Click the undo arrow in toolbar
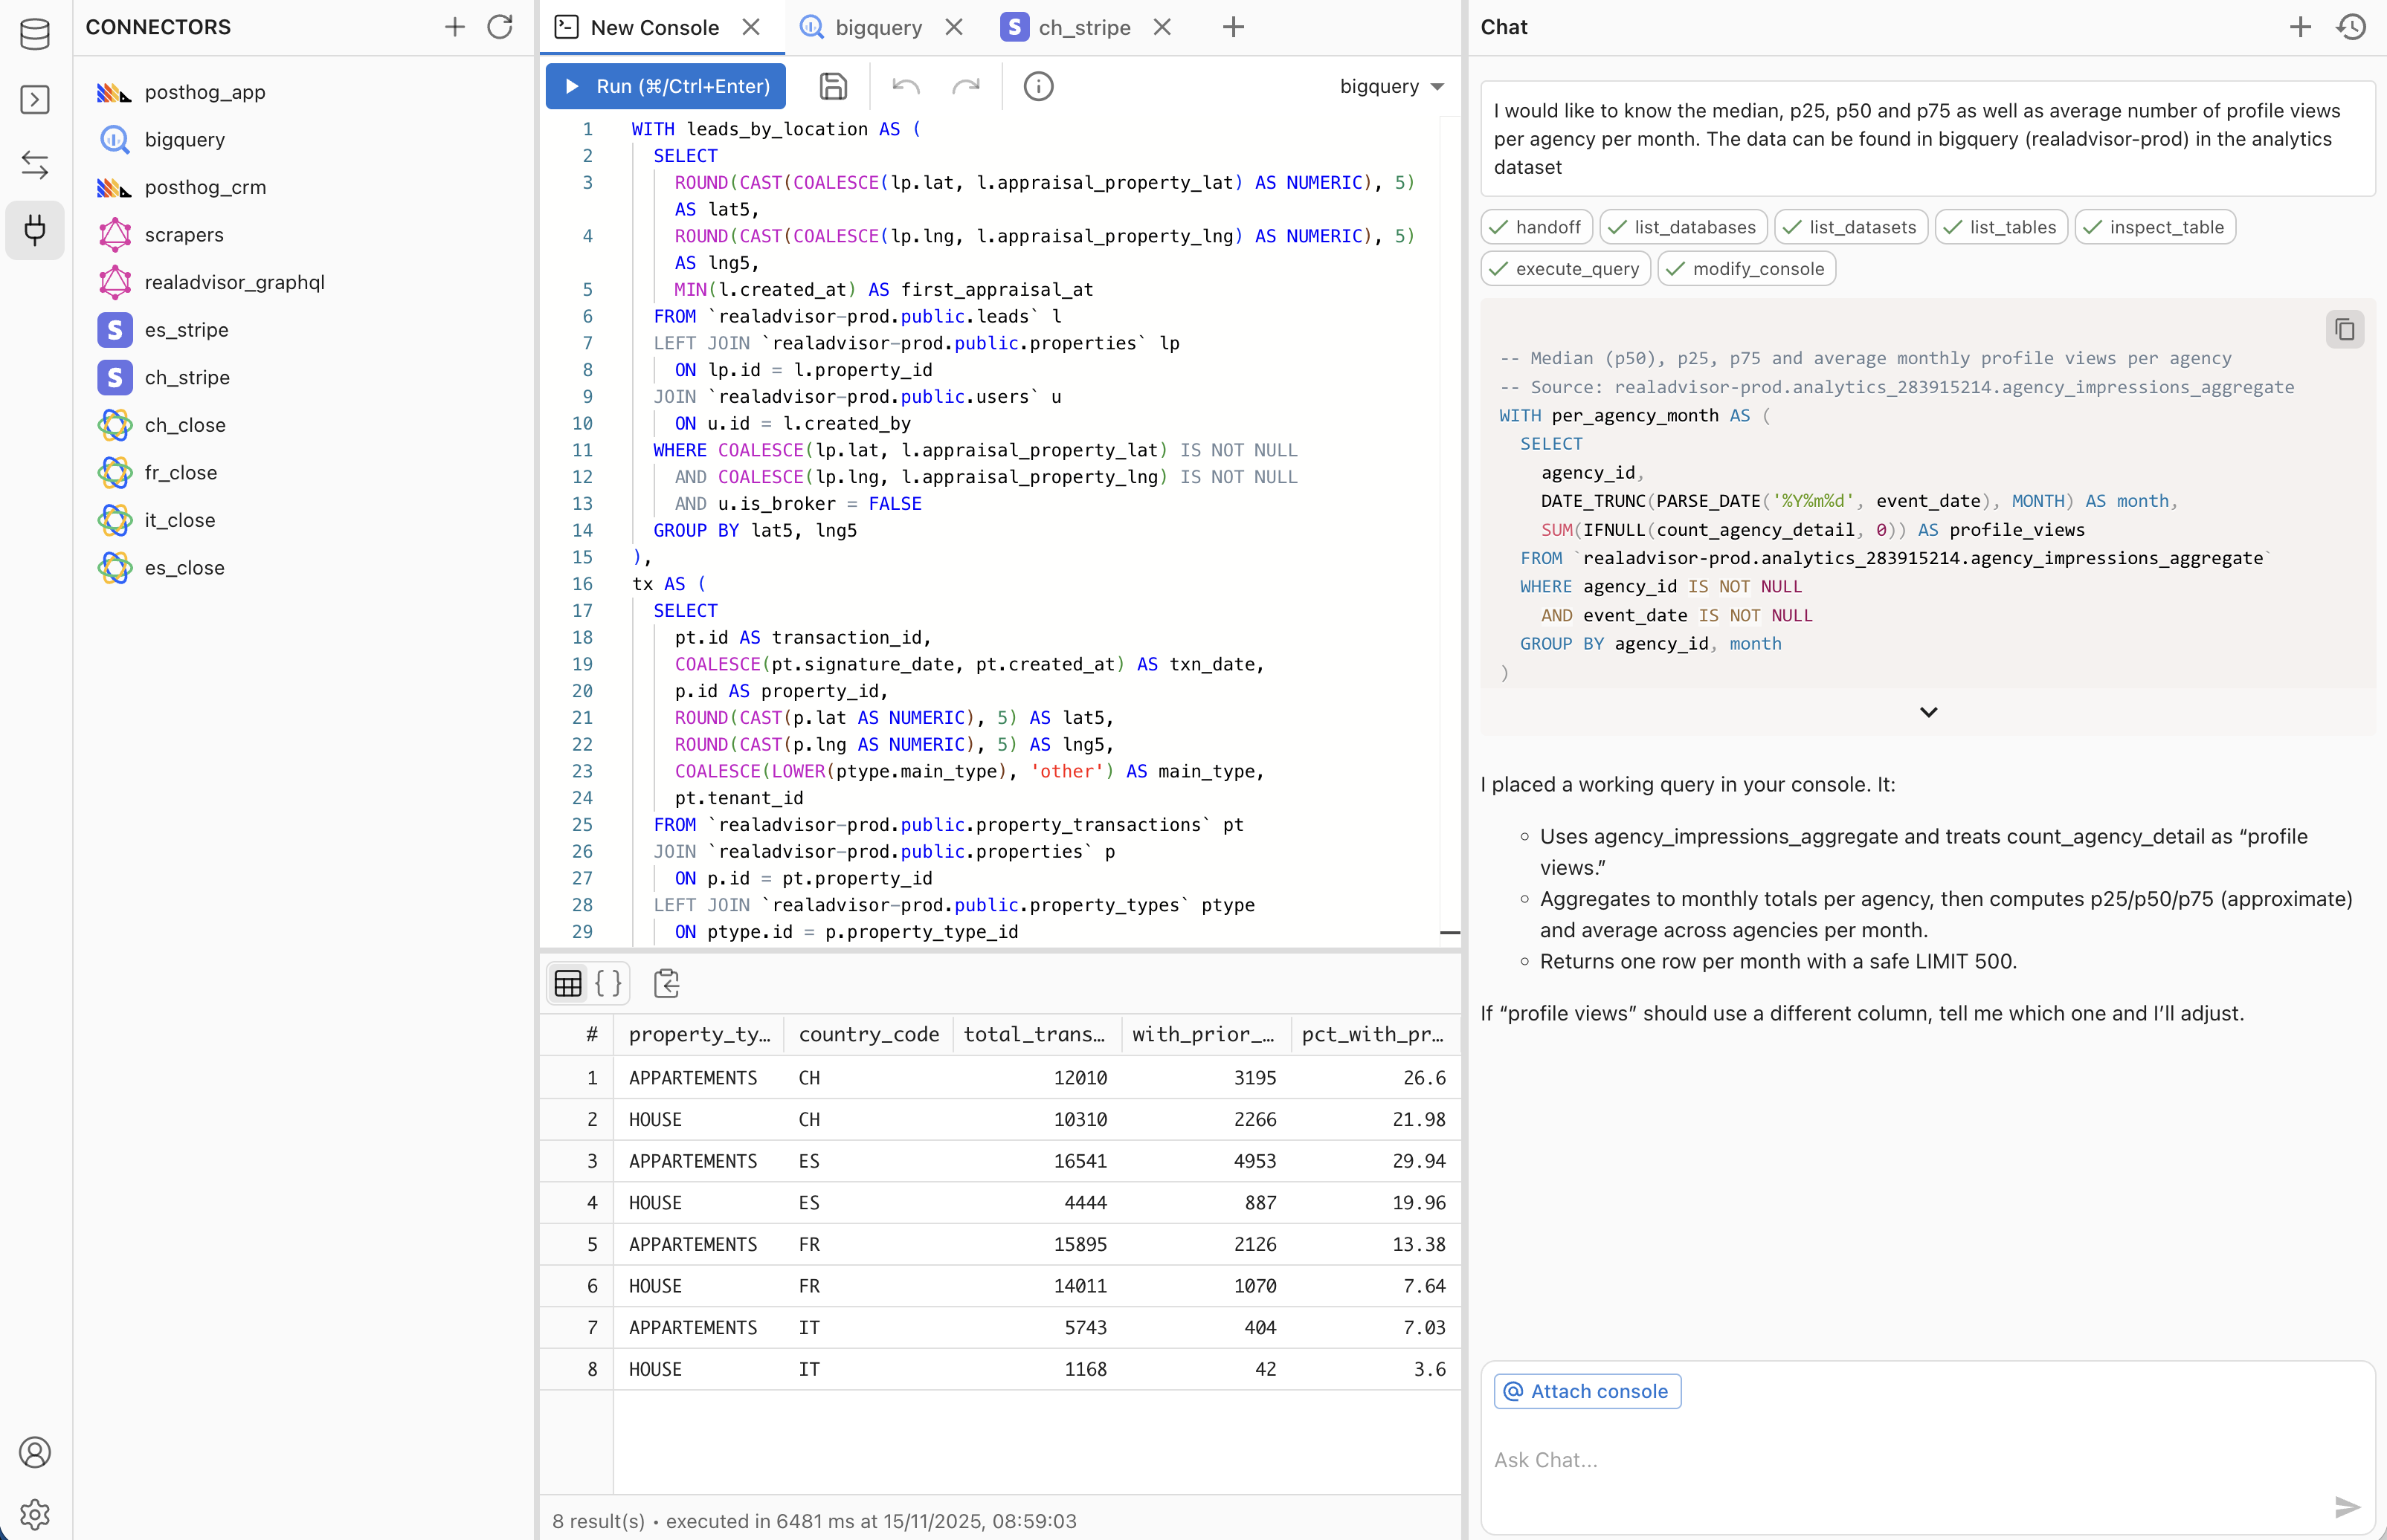Viewport: 2387px width, 1540px height. pyautogui.click(x=906, y=86)
